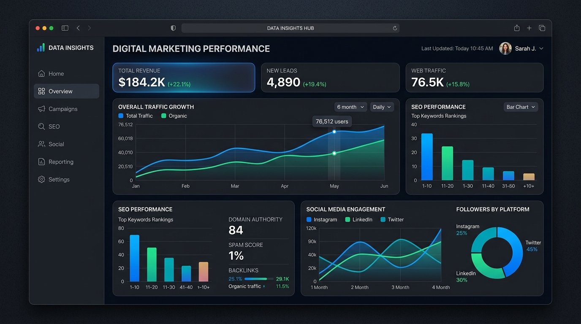Click the Campaigns megaphone icon
Image resolution: width=581 pixels, height=324 pixels.
(41, 109)
